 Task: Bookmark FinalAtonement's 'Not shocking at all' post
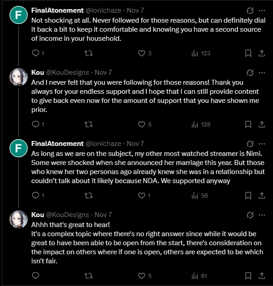(248, 53)
